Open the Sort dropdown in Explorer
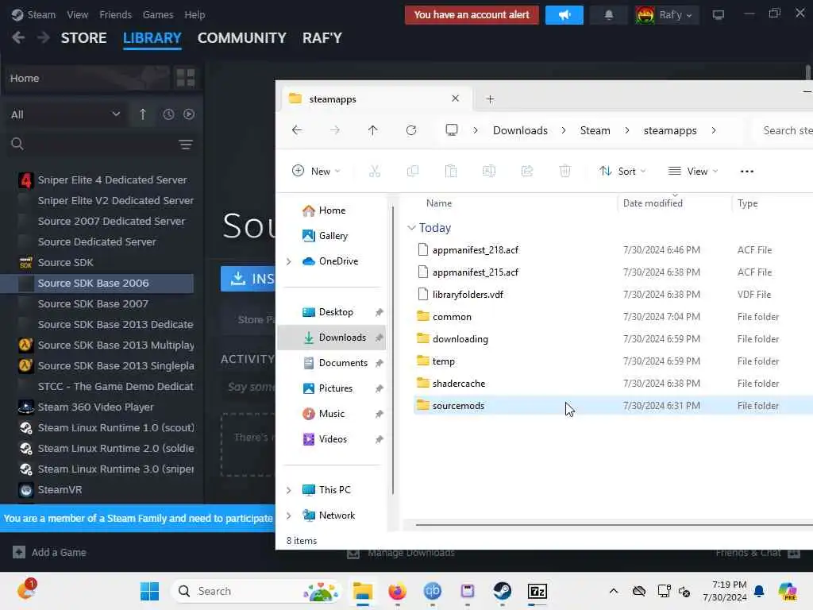This screenshot has width=813, height=610. (x=622, y=172)
